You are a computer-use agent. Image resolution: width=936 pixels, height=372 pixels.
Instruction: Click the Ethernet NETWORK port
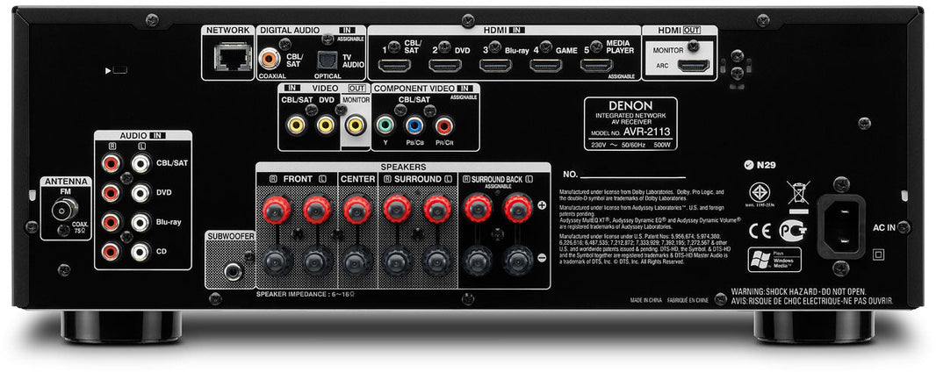[228, 57]
